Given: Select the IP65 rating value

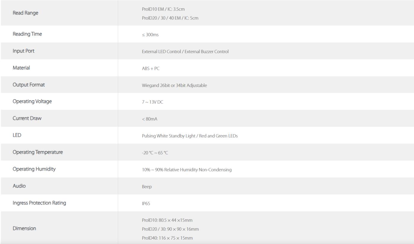Looking at the screenshot, I should (146, 204).
